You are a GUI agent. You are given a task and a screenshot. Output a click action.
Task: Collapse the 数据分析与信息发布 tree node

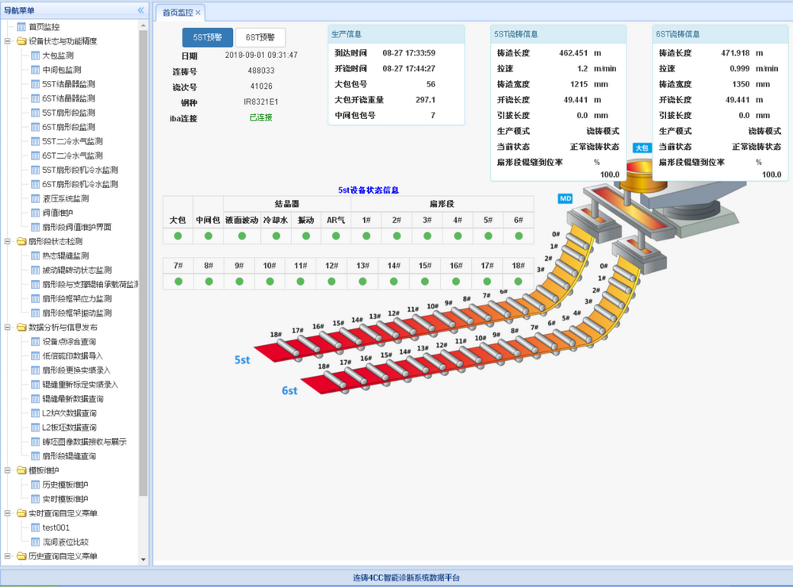click(8, 328)
